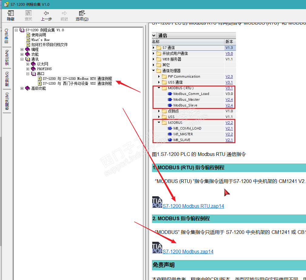Click the root book icon of S7-1200 例程合集
This screenshot has width=306, height=280.
[22, 30]
